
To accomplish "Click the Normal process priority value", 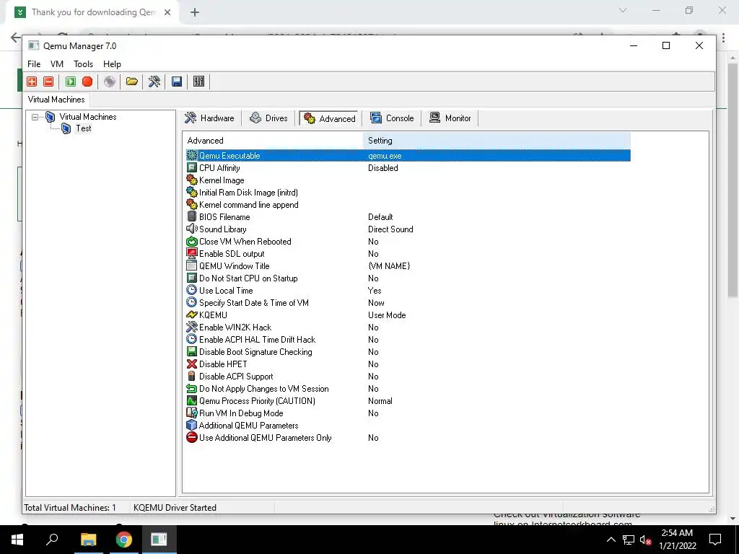I will [x=380, y=400].
